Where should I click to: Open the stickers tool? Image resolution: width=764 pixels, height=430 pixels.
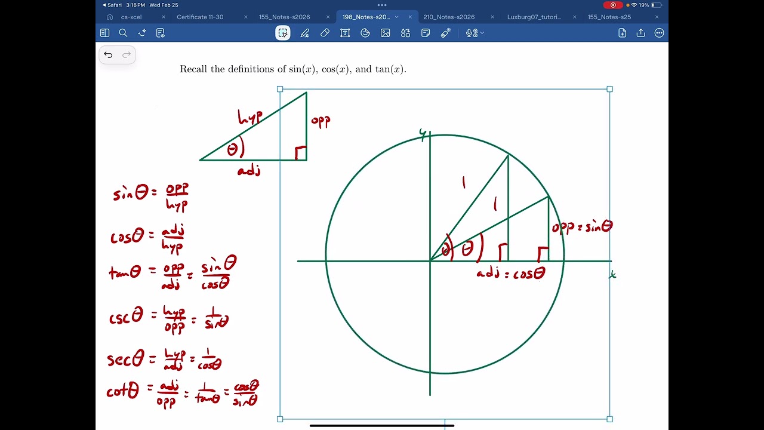pos(365,33)
